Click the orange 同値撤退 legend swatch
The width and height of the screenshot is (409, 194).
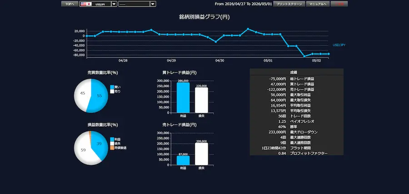(112, 148)
